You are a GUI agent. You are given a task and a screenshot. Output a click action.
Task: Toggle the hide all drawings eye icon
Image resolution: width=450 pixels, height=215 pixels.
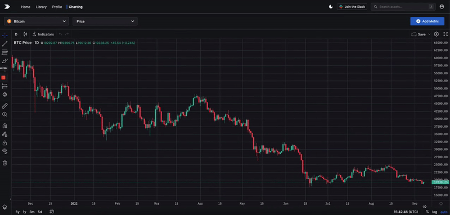pos(4,151)
